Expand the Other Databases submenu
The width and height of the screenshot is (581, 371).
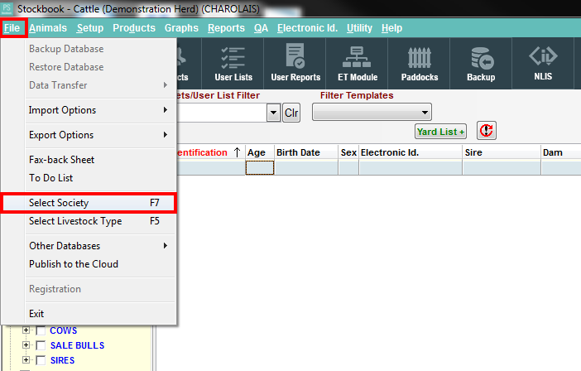click(x=98, y=246)
